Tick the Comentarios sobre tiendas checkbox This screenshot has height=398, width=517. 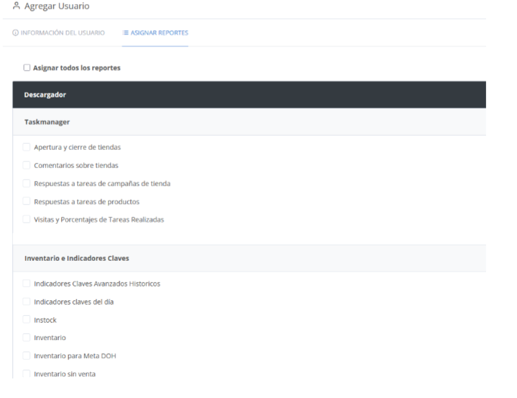(26, 165)
